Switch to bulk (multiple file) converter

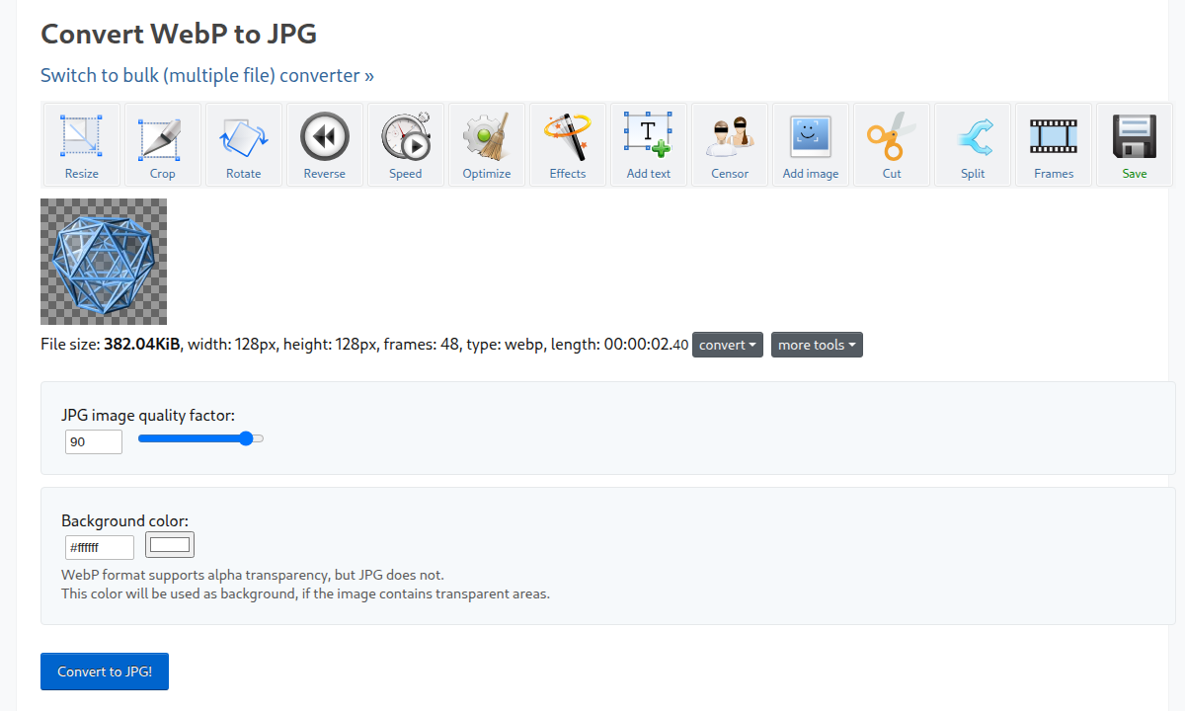pyautogui.click(x=207, y=75)
